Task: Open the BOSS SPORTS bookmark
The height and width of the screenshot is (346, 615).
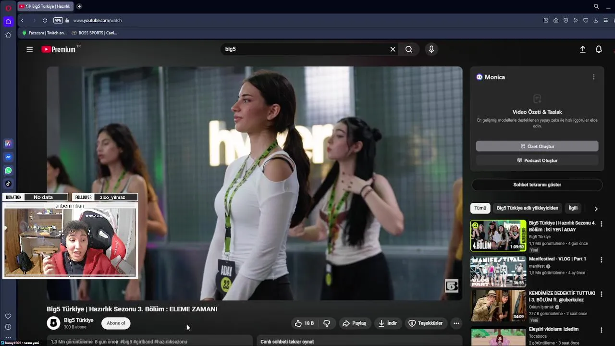Action: 94,33
